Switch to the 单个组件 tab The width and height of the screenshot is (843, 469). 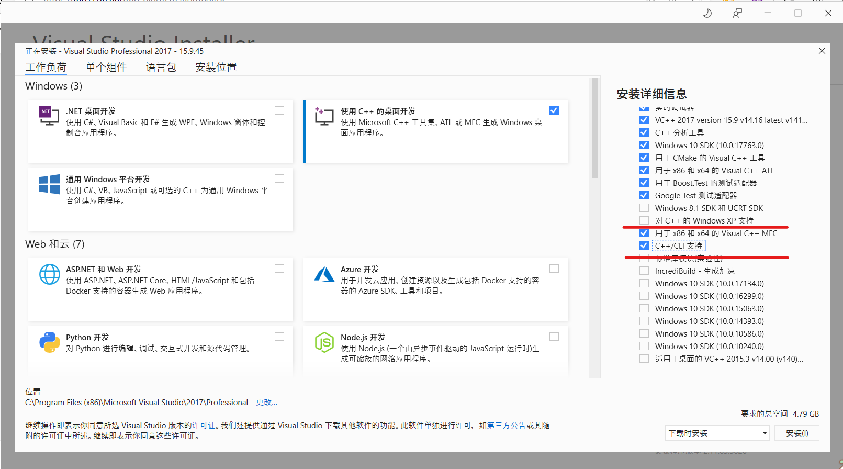coord(106,67)
